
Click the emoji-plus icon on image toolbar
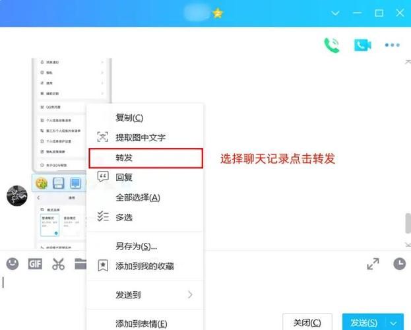coord(42,183)
